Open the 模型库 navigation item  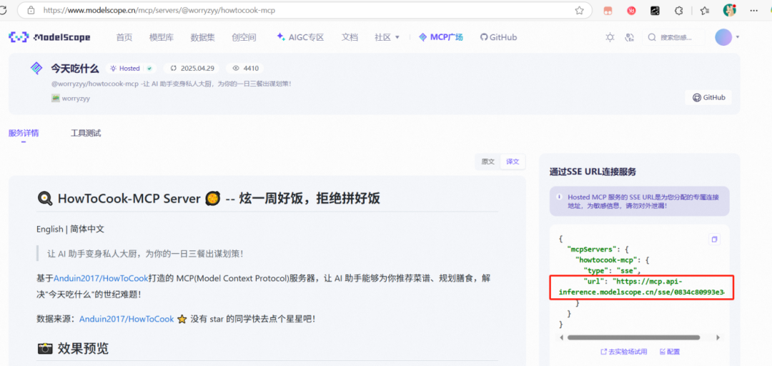pos(162,37)
